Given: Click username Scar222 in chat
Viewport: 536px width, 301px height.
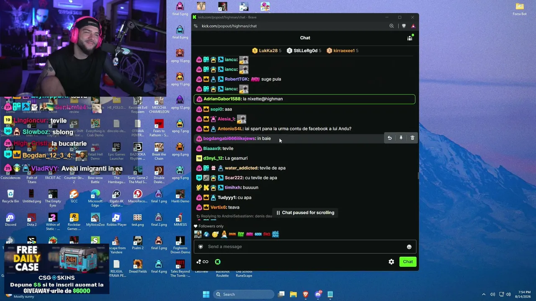Looking at the screenshot, I should click(x=233, y=178).
